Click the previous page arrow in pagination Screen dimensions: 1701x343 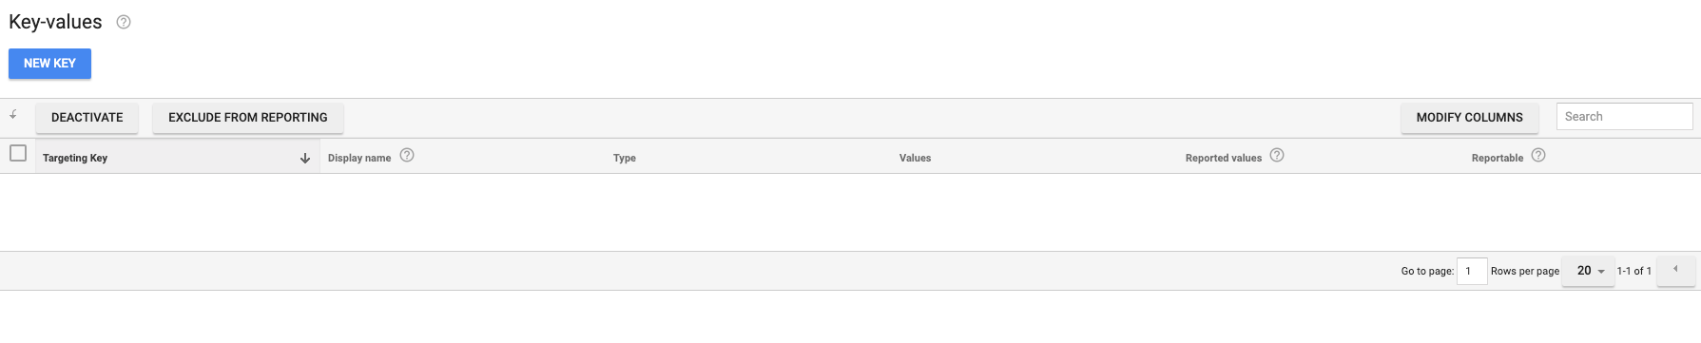[1675, 270]
